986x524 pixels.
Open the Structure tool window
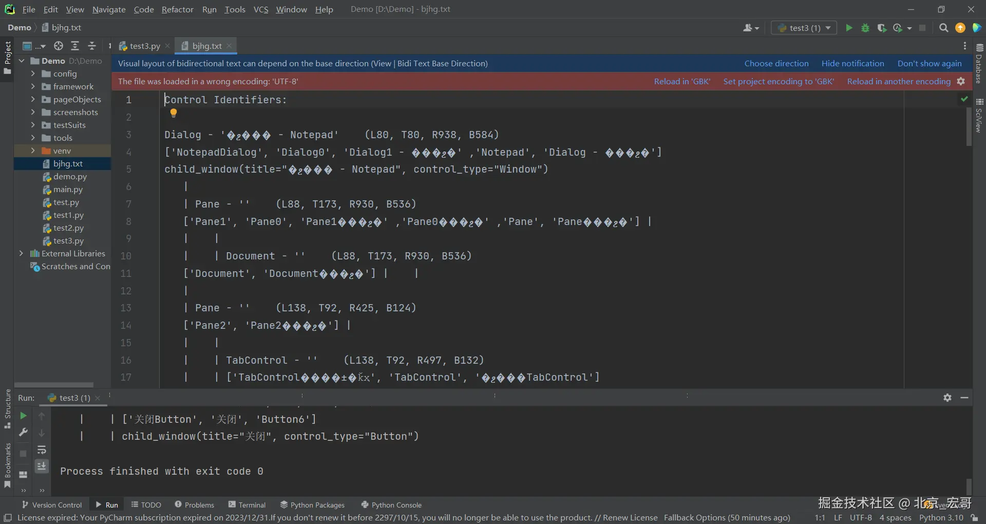click(7, 409)
